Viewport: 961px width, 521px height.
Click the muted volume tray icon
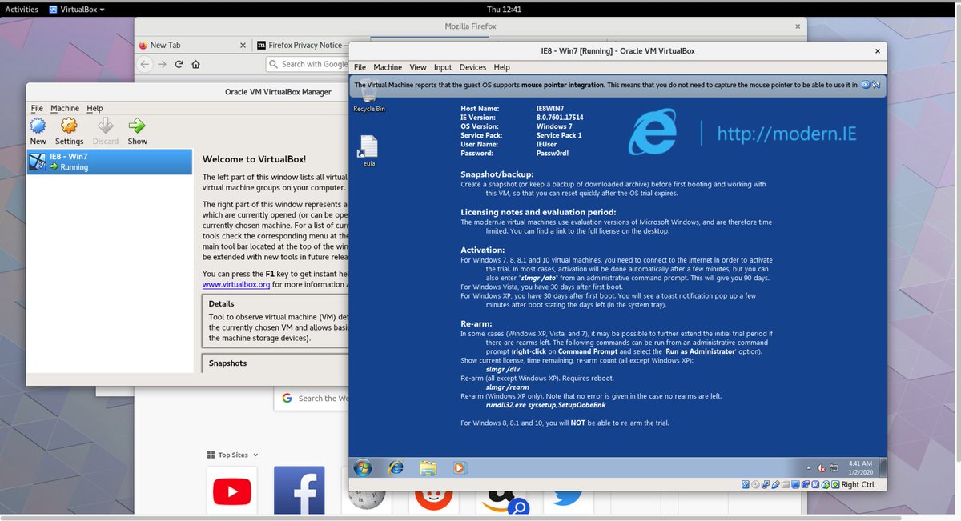821,468
